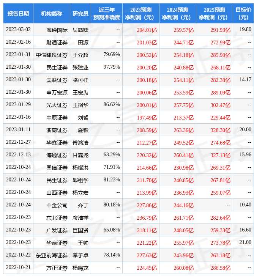The height and width of the screenshot is (277, 254).
Task: Select the 2025预测净利润 column header
Action: click(x=214, y=14)
